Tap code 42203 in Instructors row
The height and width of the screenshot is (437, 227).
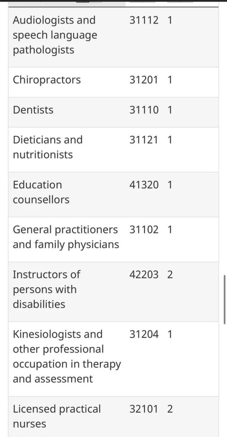pos(144,275)
